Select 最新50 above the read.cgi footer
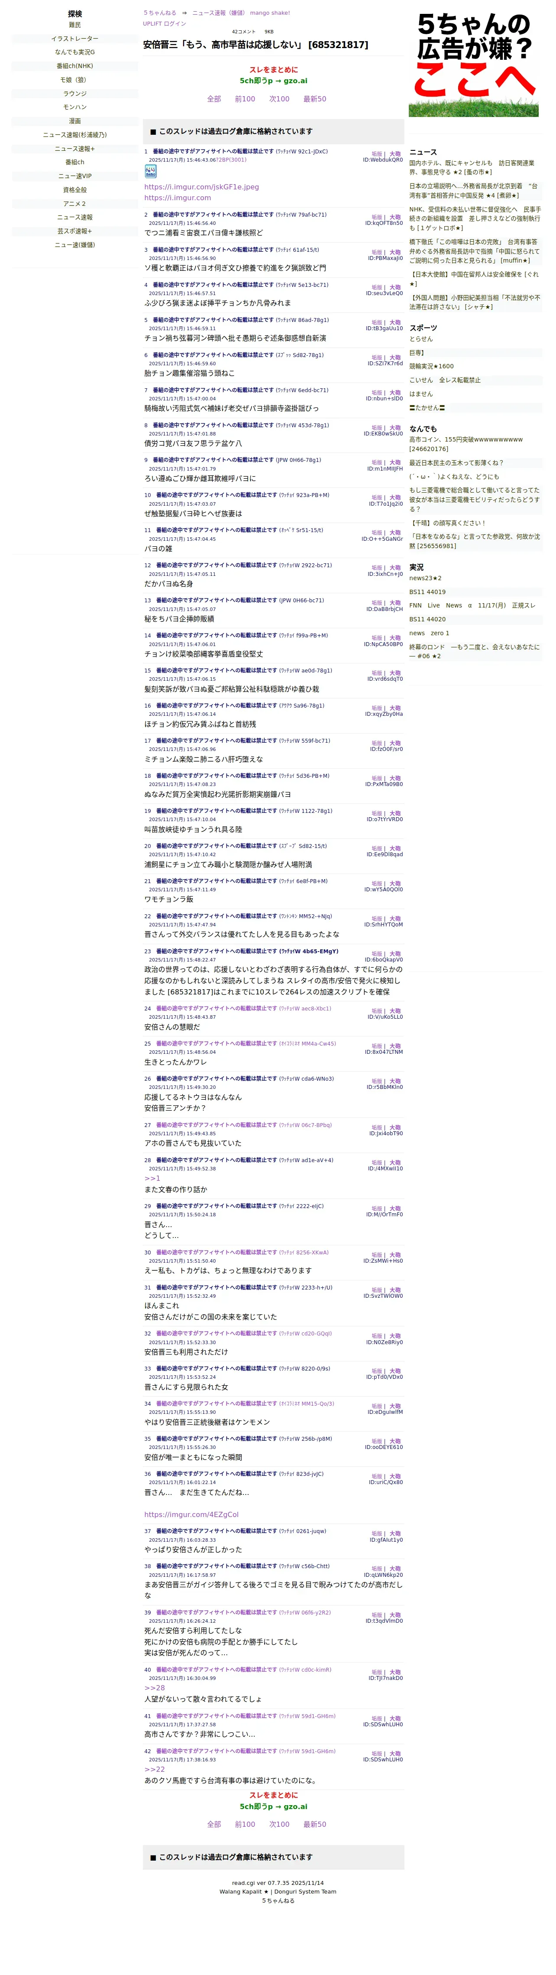The image size is (556, 1975). tap(315, 1825)
